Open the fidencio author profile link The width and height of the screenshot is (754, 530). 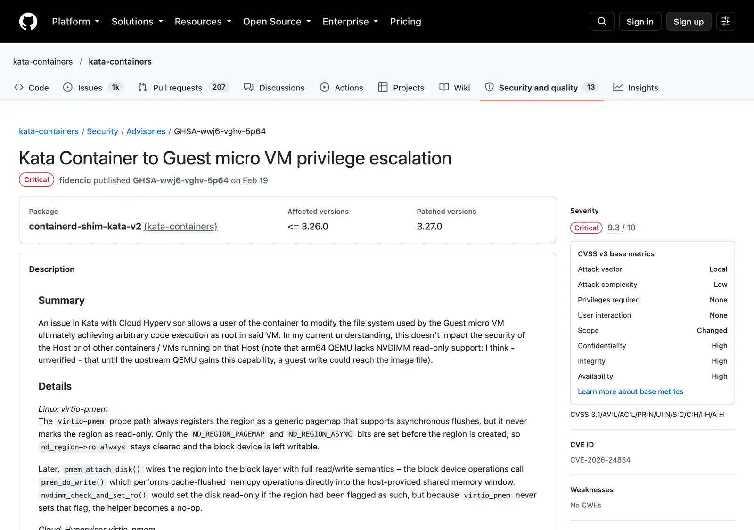75,180
